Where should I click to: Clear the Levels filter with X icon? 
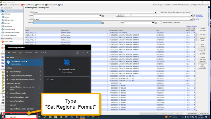194,19
